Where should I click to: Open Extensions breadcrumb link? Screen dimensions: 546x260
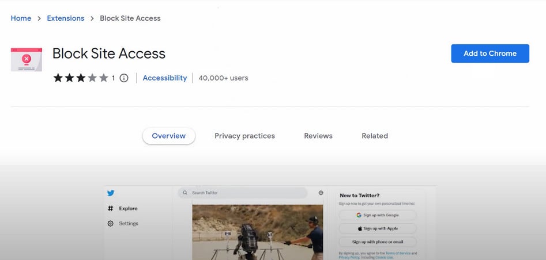[66, 18]
